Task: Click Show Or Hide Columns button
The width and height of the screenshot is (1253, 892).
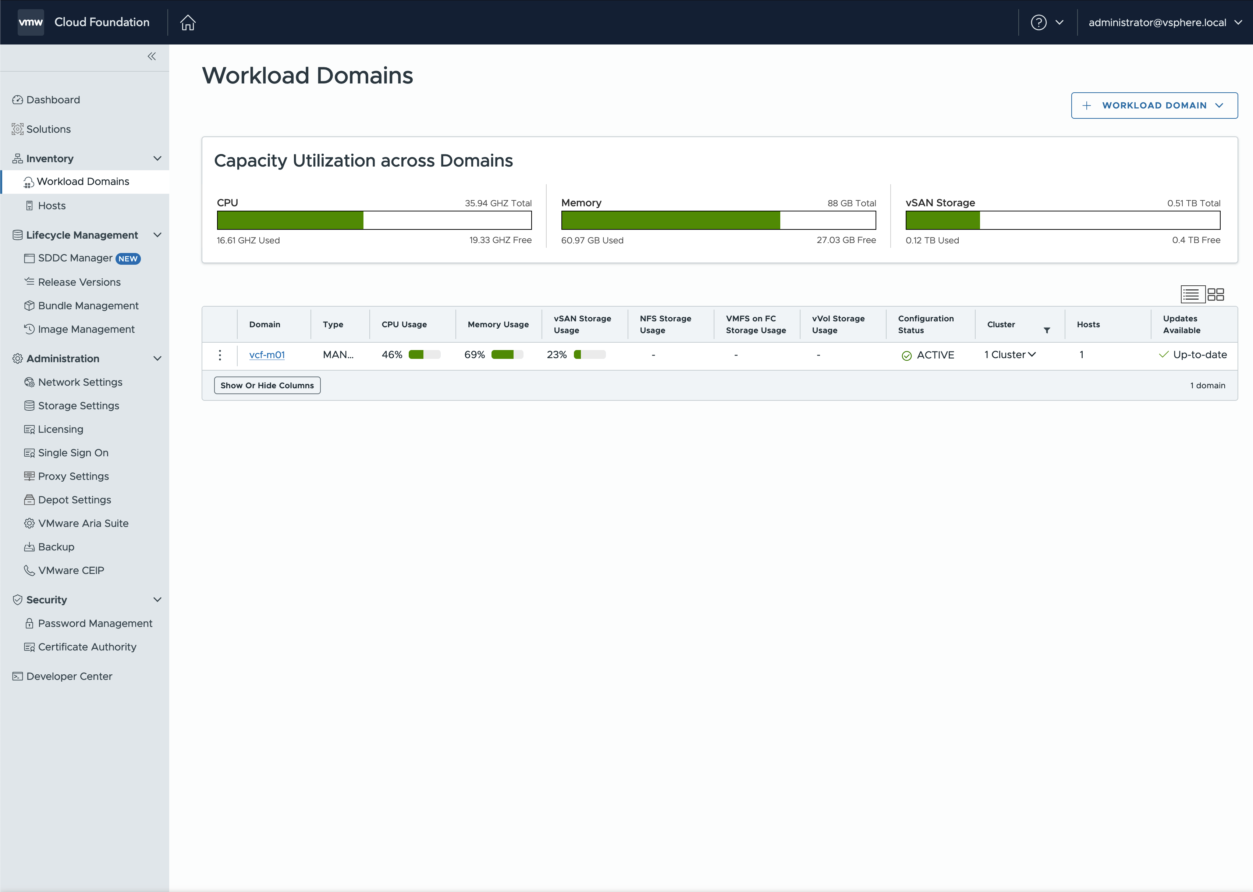Action: [x=267, y=386]
